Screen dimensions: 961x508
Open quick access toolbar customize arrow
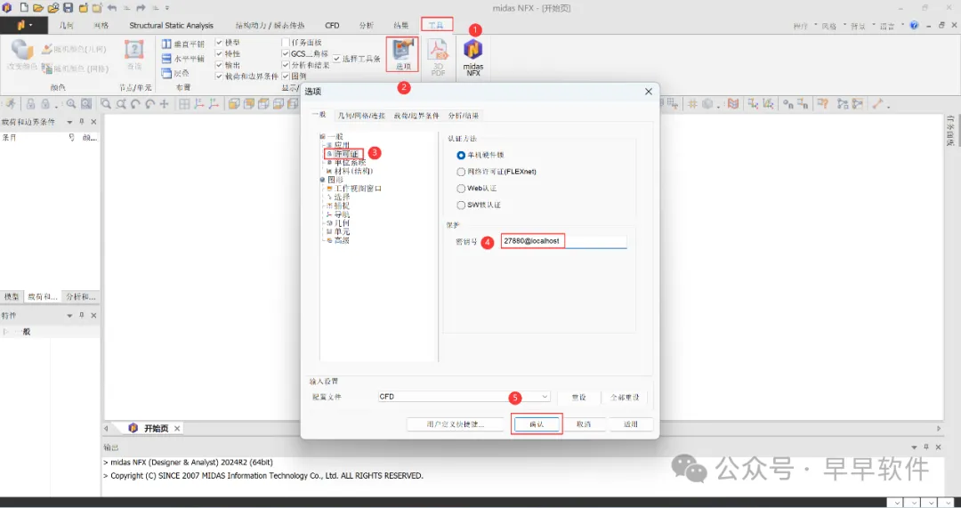[167, 8]
